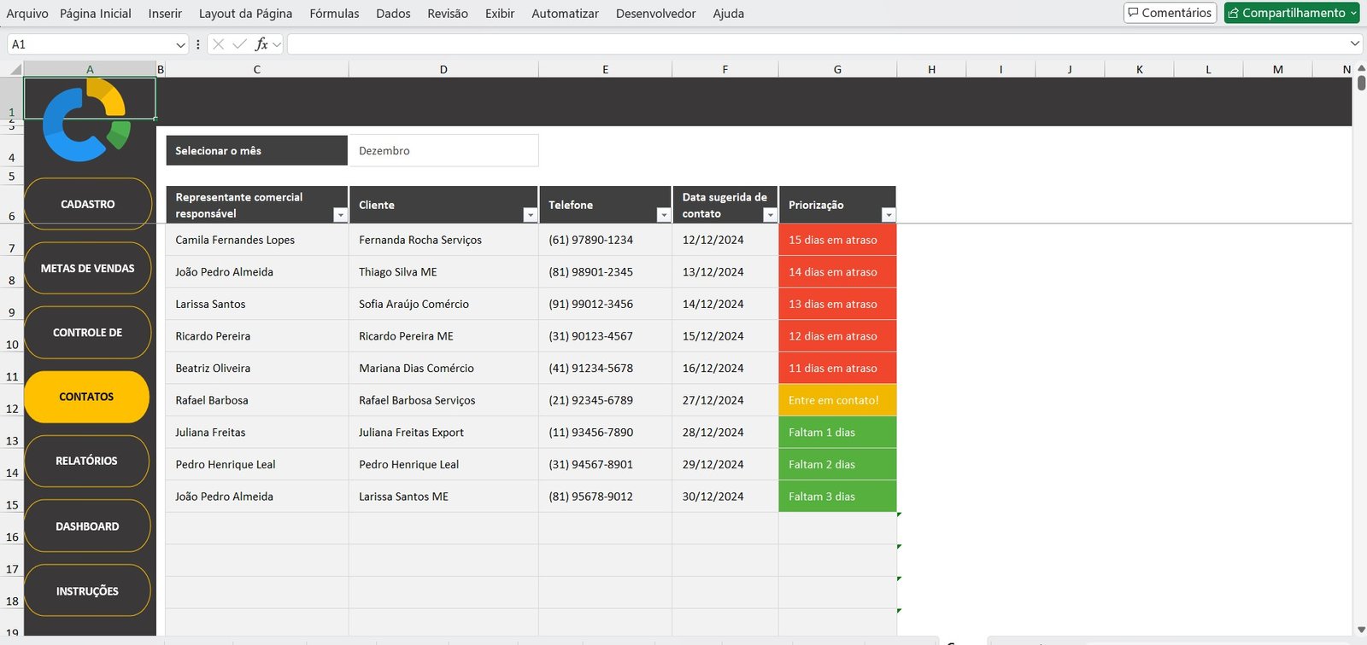Image resolution: width=1367 pixels, height=645 pixels.
Task: Open the Cliente column filter dropdown
Action: click(530, 215)
